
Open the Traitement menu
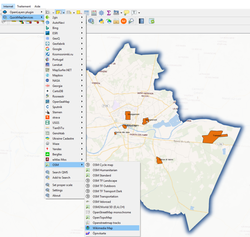pos(24,6)
